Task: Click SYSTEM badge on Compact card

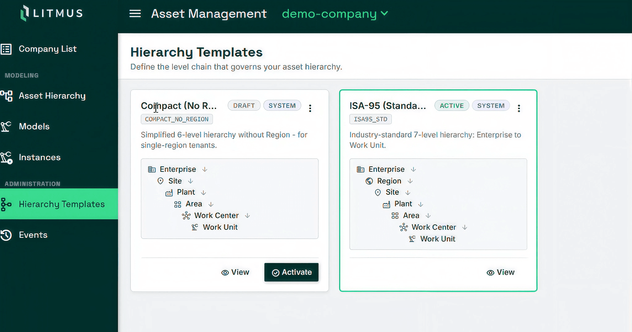Action: [x=282, y=106]
